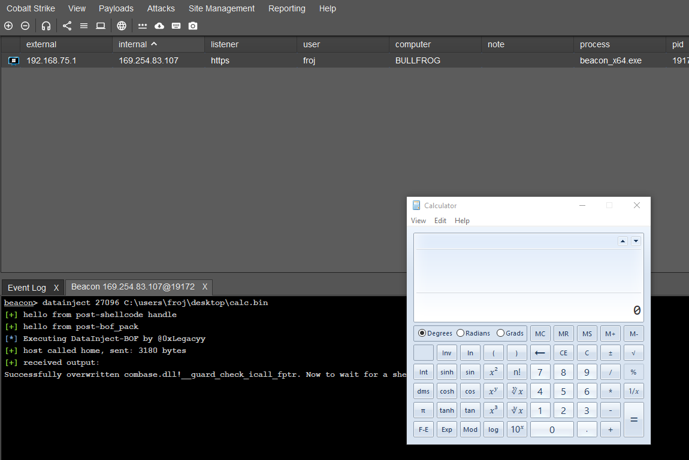This screenshot has width=689, height=460.
Task: Open web globe icon in toolbar
Action: [x=122, y=26]
